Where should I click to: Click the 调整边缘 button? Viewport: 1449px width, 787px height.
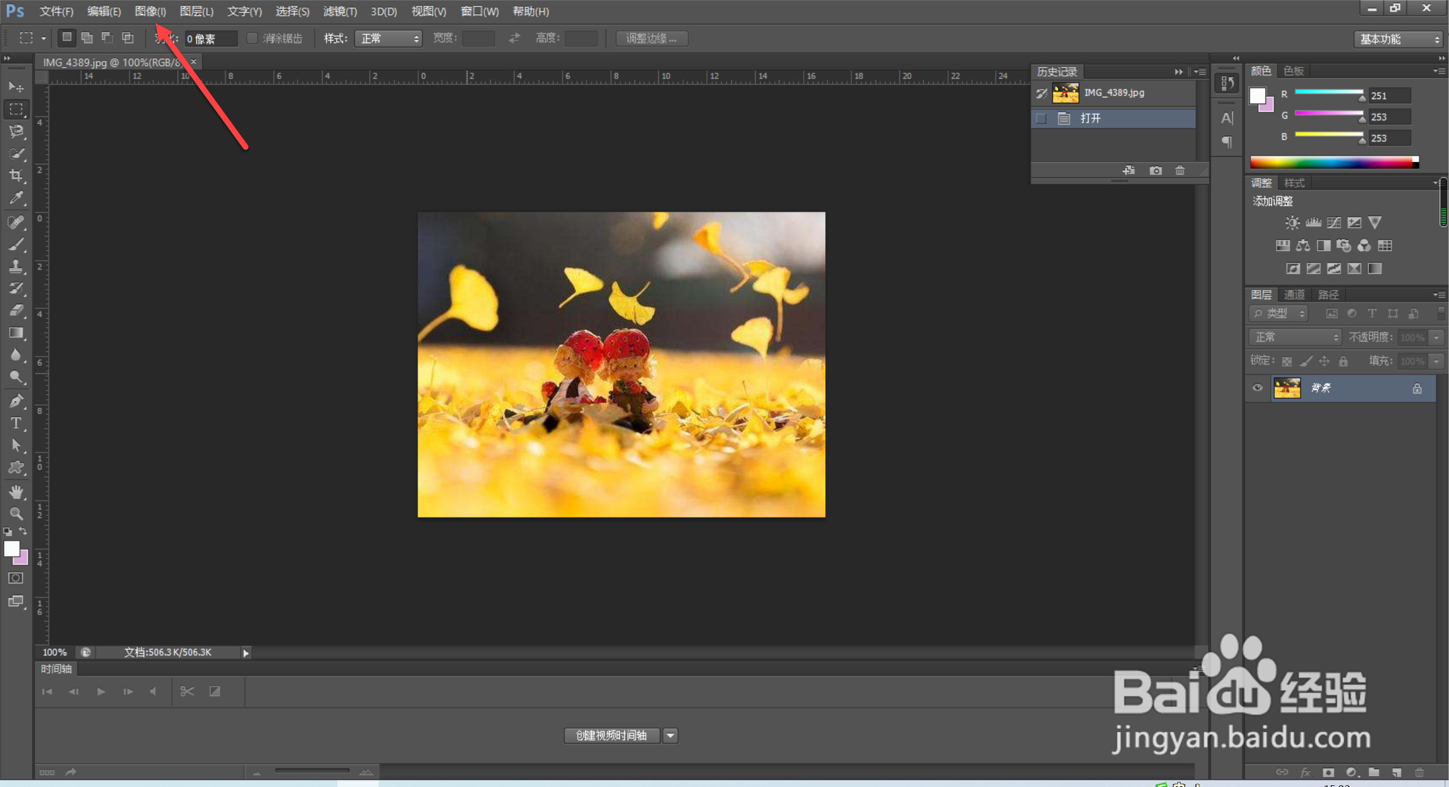pyautogui.click(x=651, y=38)
